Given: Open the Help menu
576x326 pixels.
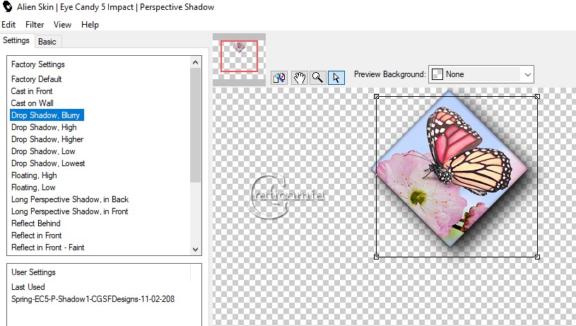Looking at the screenshot, I should [90, 25].
